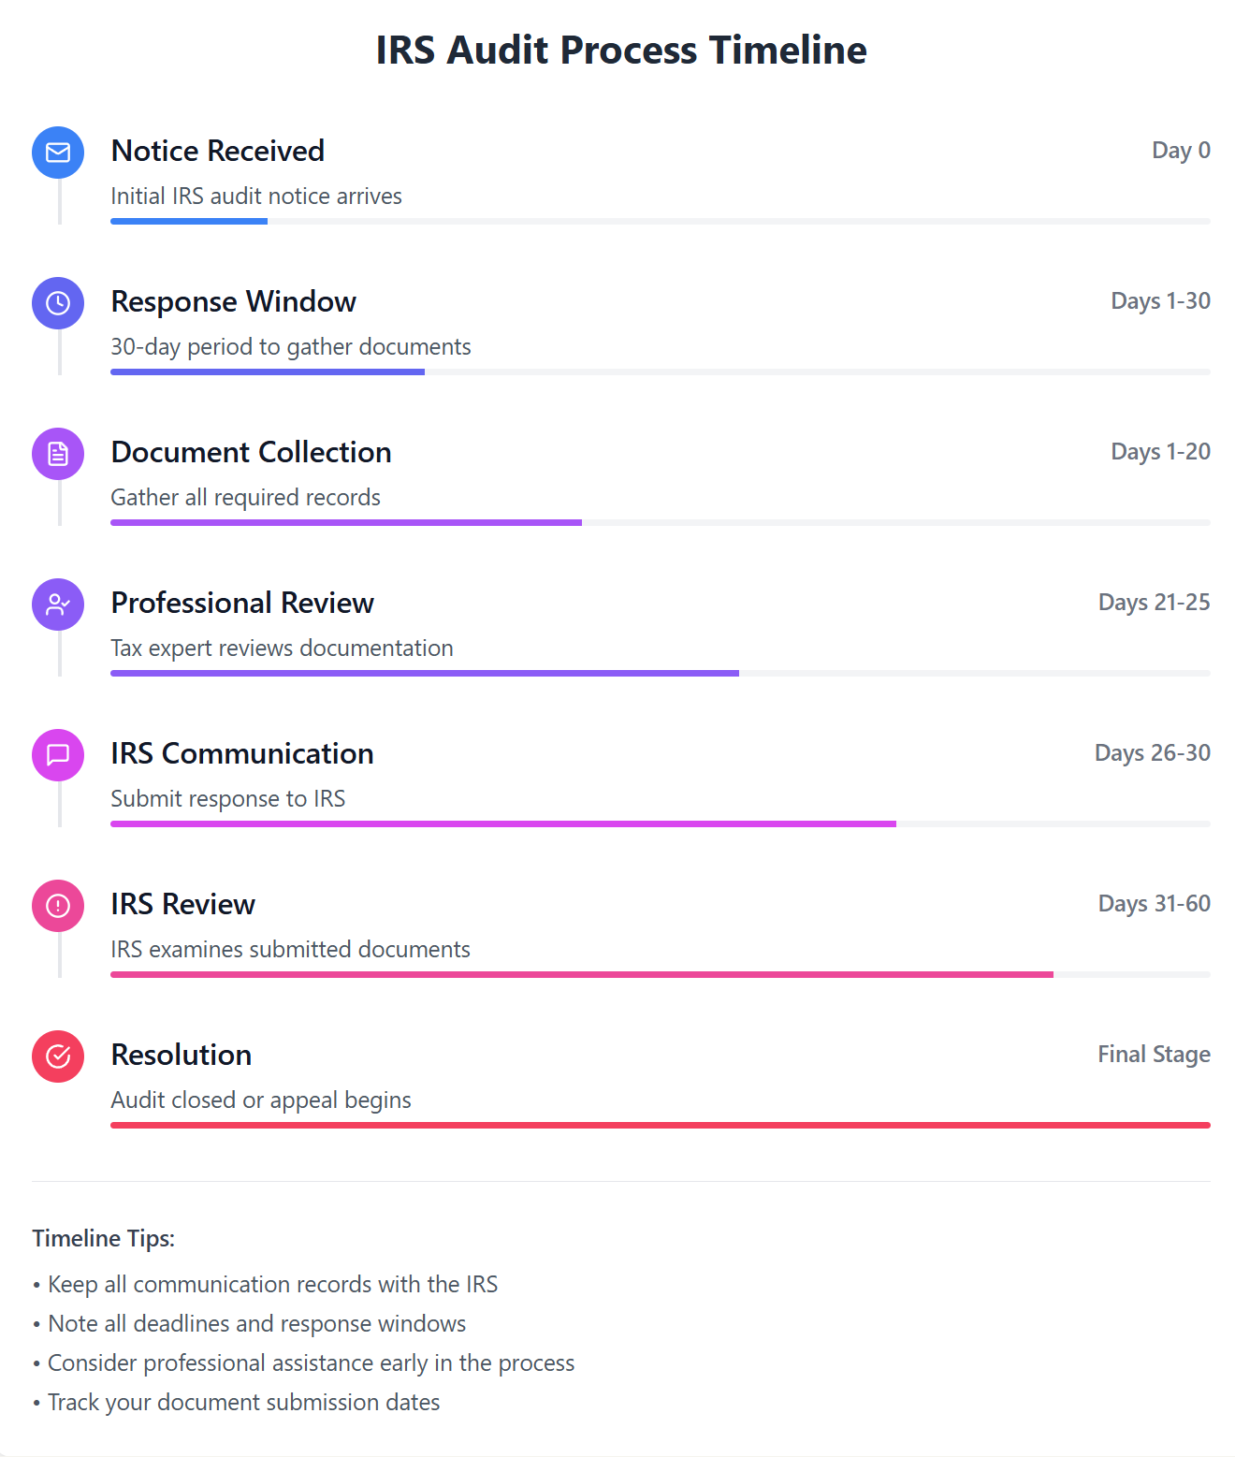The image size is (1235, 1457).
Task: Click the Timeline Tips heading
Action: 104,1239
